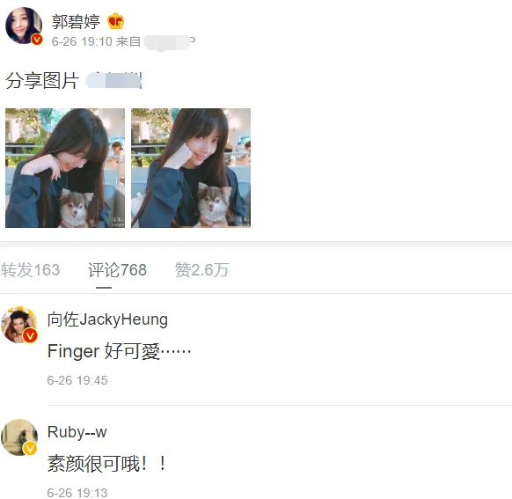Viewport: 512px width, 499px height.
Task: Click the orange V verified badge on 郭碧婷's avatar
Action: pos(37,40)
